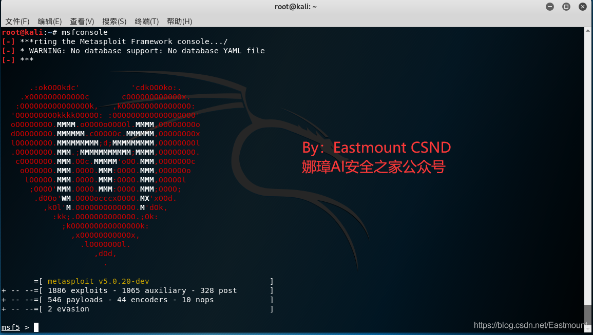Close the root@kali terminal window
The width and height of the screenshot is (593, 335).
(583, 7)
